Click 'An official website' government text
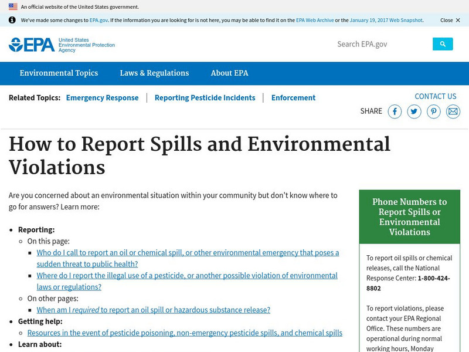The height and width of the screenshot is (352, 469). [x=80, y=7]
